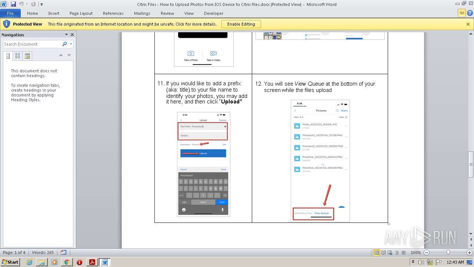474x267 pixels.
Task: Click the Enable Editing button
Action: click(241, 24)
